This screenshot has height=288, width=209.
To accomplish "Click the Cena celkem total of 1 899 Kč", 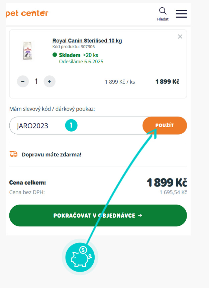I will point(167,183).
